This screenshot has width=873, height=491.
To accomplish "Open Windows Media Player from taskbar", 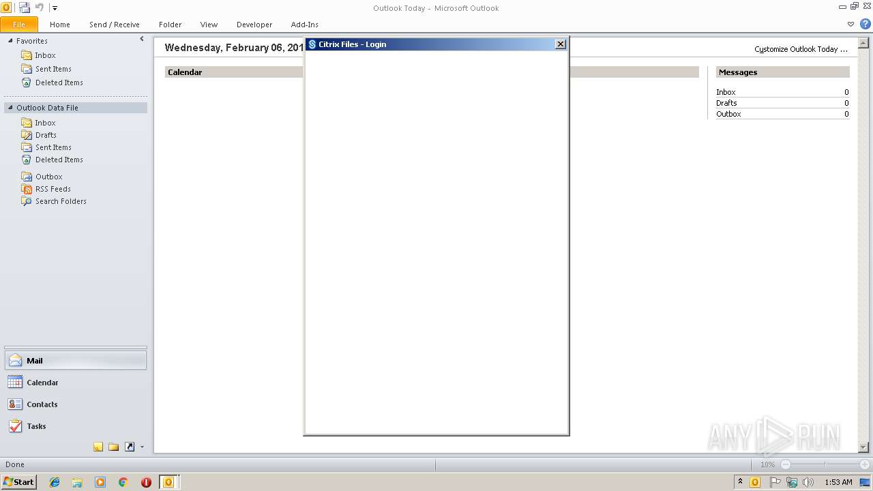I will [100, 482].
